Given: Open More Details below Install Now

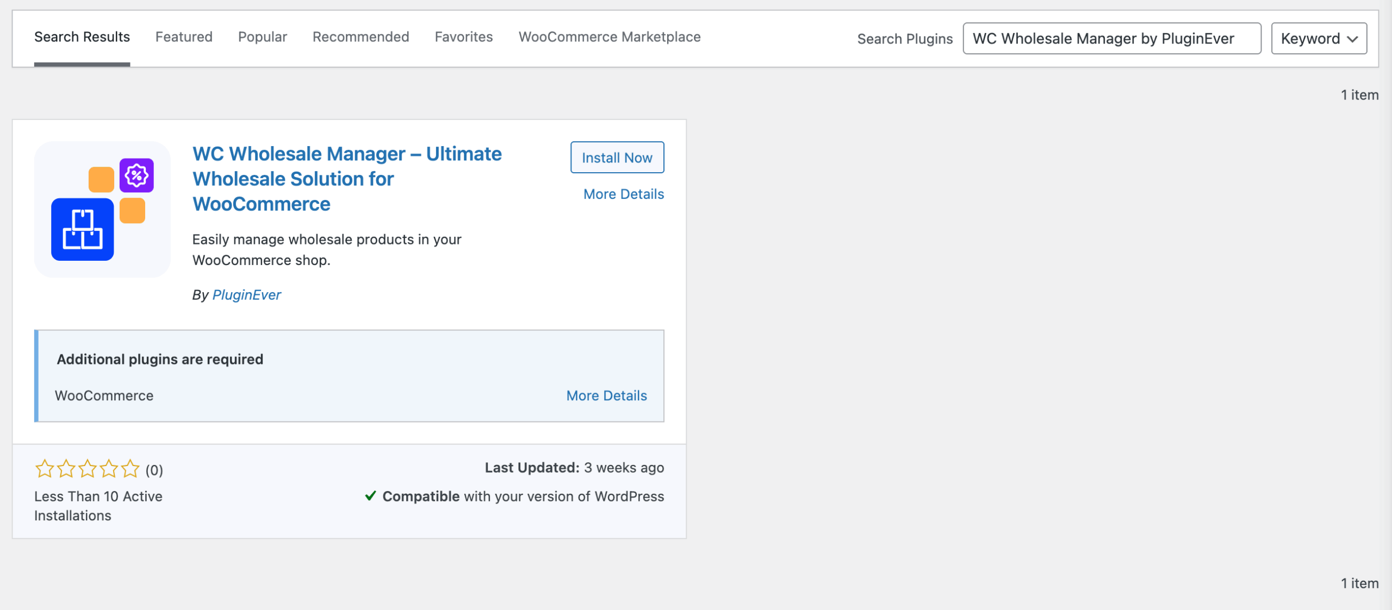Looking at the screenshot, I should point(623,194).
